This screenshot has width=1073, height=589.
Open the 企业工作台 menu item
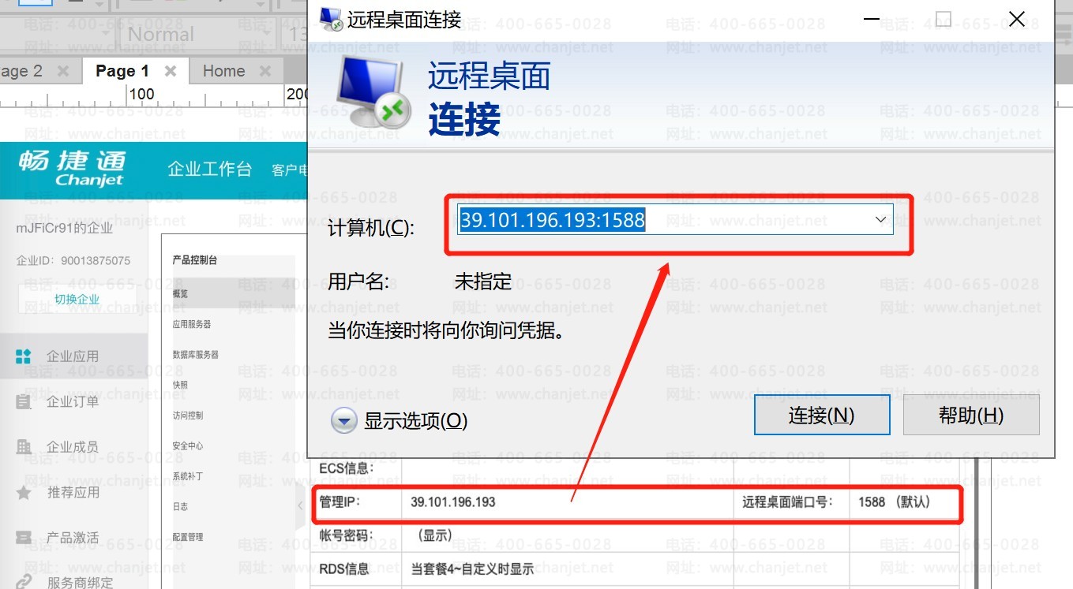[209, 169]
